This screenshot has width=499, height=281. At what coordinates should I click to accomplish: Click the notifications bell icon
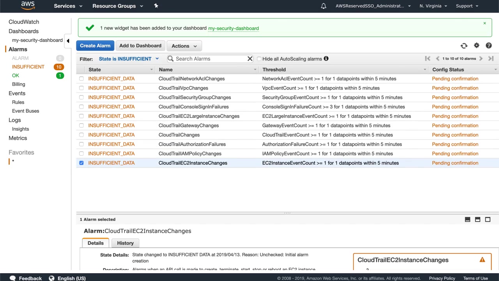324,6
